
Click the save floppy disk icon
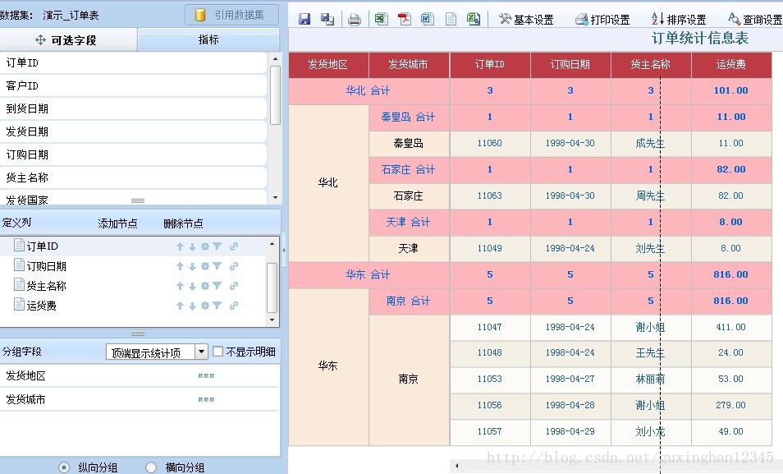(304, 19)
